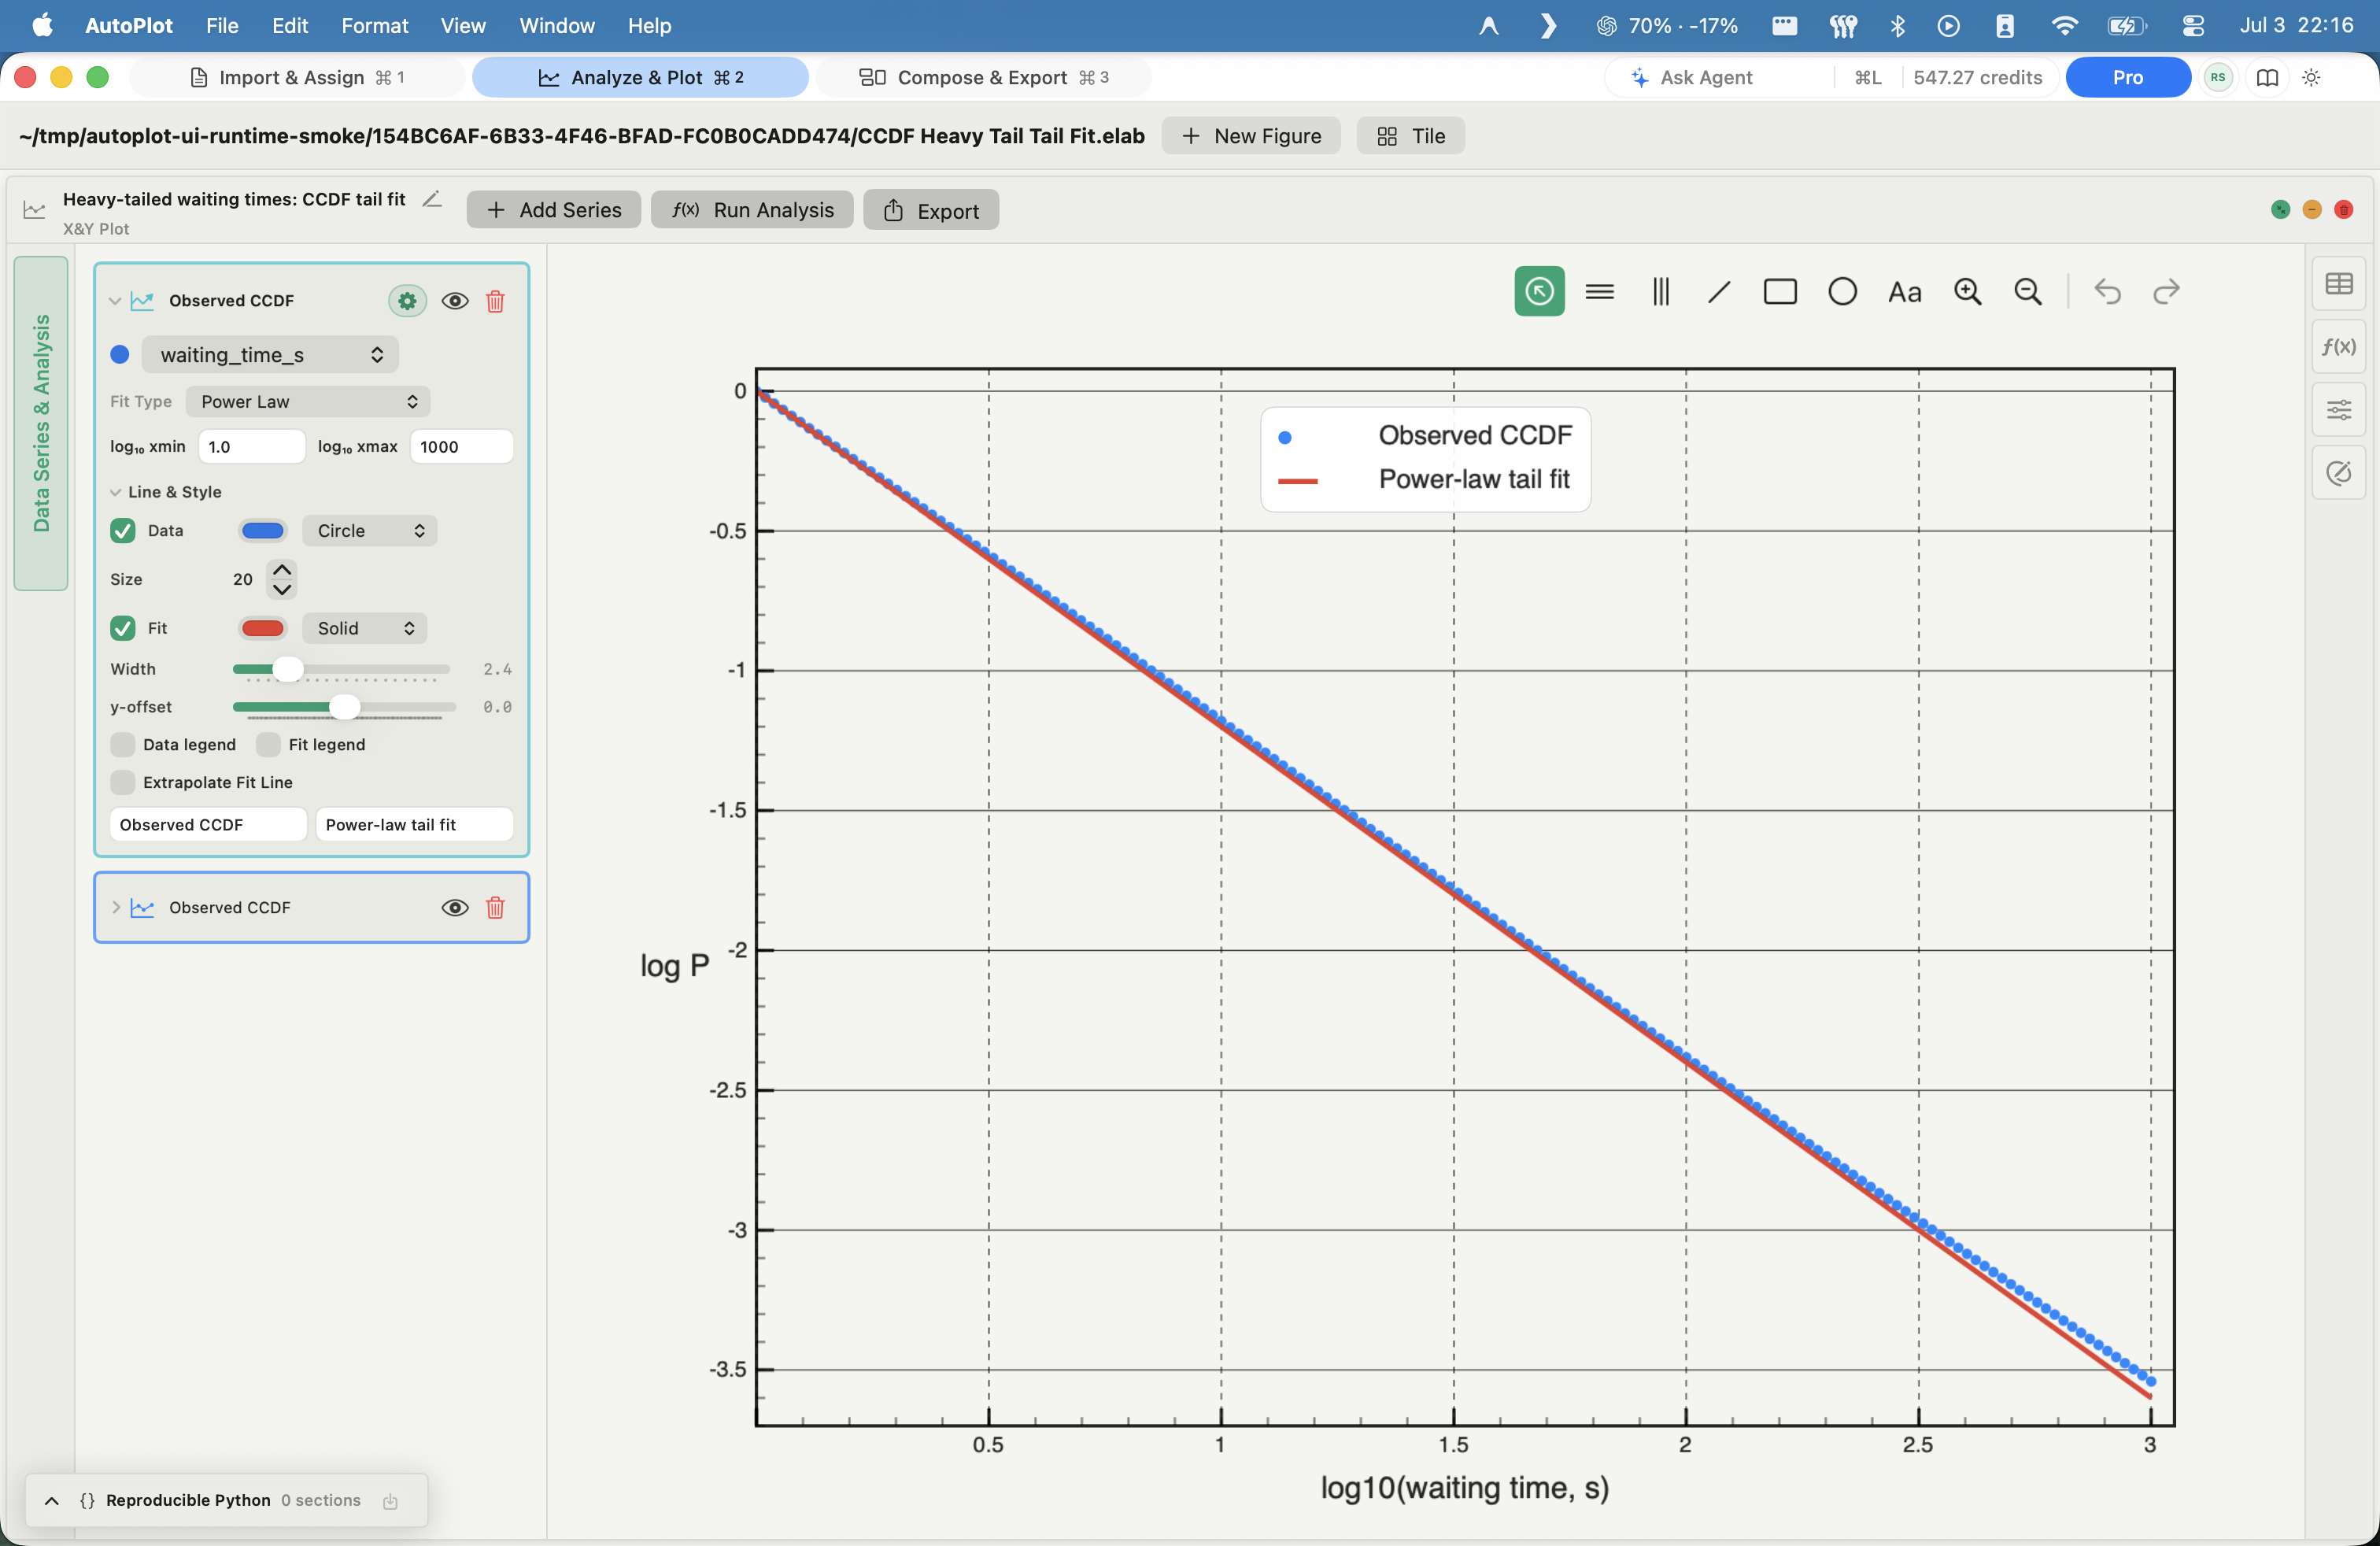Click the New Figure button
The width and height of the screenshot is (2380, 1546).
pyautogui.click(x=1251, y=136)
